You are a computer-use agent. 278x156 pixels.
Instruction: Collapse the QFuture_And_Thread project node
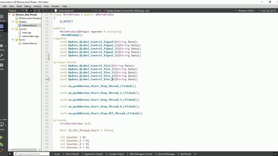point(10,15)
